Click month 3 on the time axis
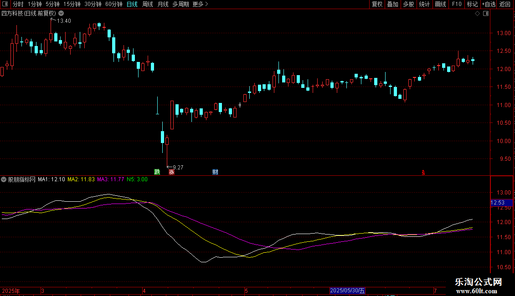Image resolution: width=515 pixels, height=296 pixels. (42, 291)
